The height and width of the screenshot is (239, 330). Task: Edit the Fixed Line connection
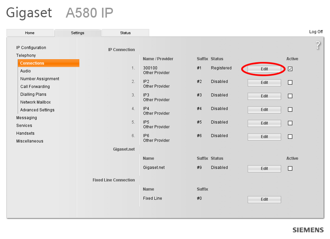click(264, 199)
